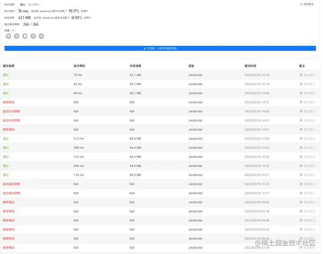Add a note flag for the 96 ms submission

point(307,93)
